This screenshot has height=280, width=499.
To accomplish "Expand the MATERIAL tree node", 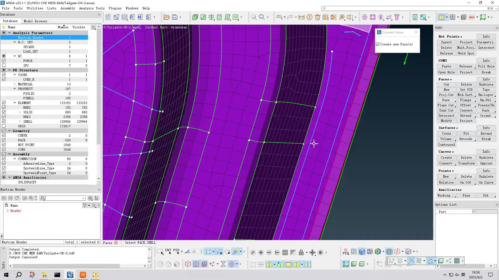I will pos(15,84).
